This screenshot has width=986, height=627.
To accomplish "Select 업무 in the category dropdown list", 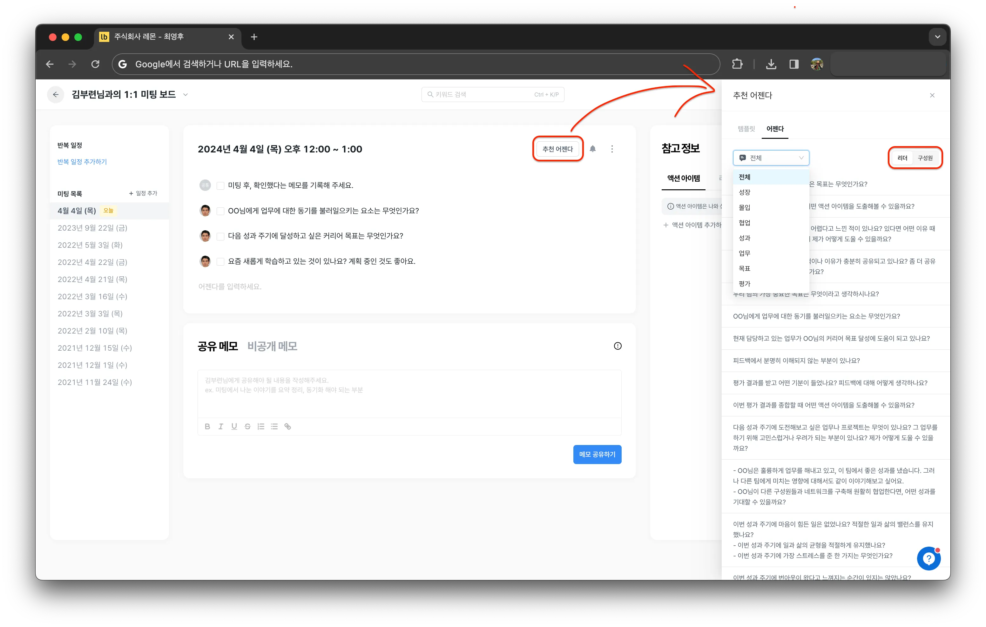I will pyautogui.click(x=771, y=253).
